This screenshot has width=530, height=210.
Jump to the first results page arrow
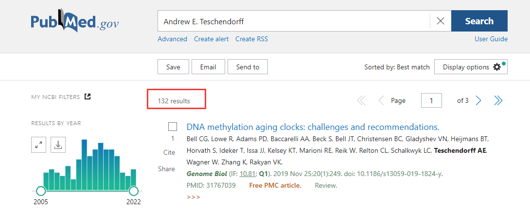pos(361,100)
